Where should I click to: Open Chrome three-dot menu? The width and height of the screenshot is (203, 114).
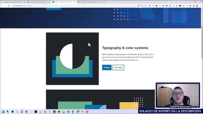200,6
